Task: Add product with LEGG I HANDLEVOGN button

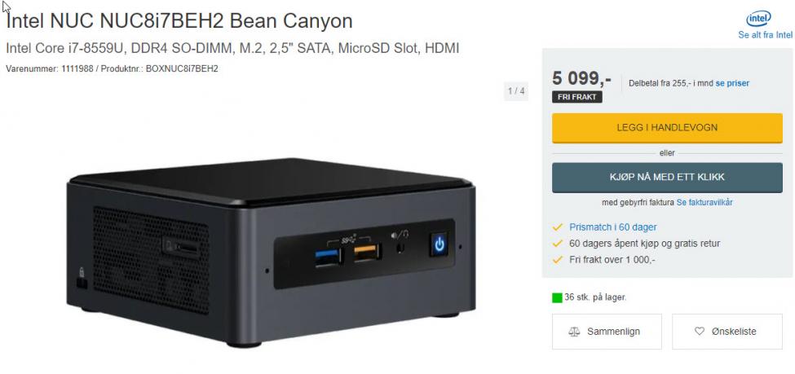Action: (x=667, y=128)
